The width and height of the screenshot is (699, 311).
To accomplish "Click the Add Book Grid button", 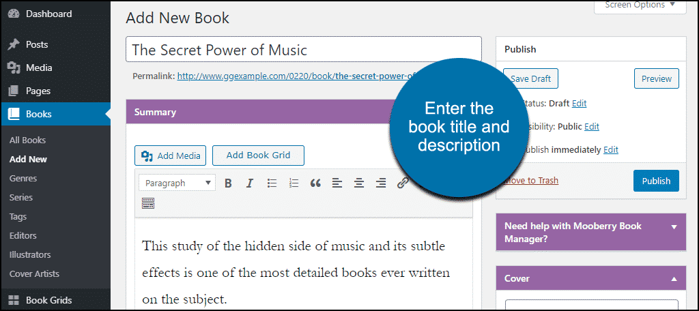I will click(x=258, y=155).
